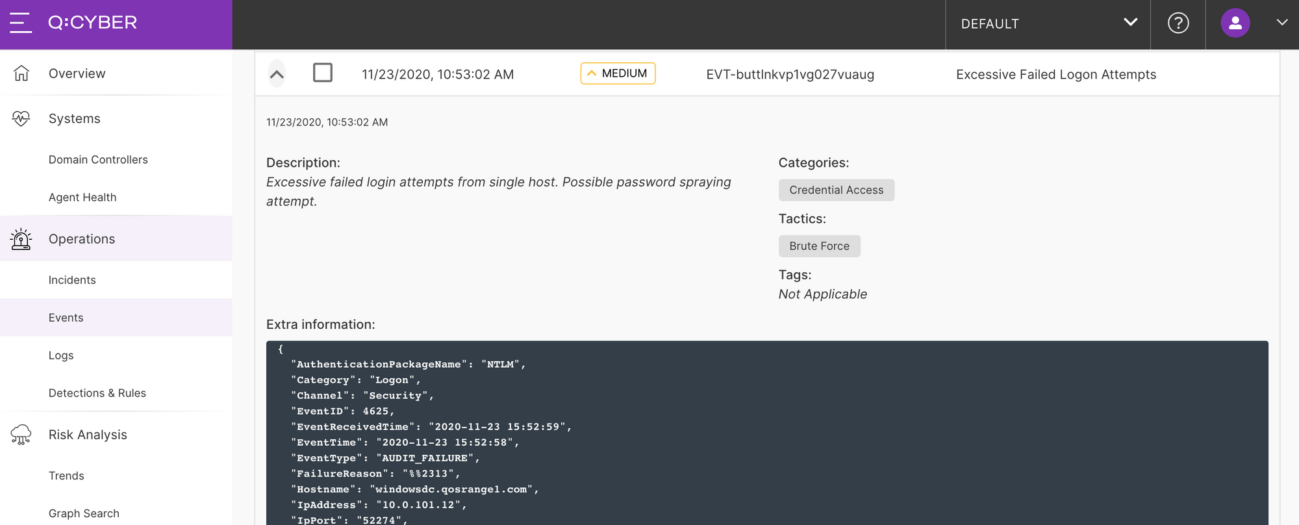Open the user profile avatar
Viewport: 1299px width, 525px height.
click(1235, 23)
